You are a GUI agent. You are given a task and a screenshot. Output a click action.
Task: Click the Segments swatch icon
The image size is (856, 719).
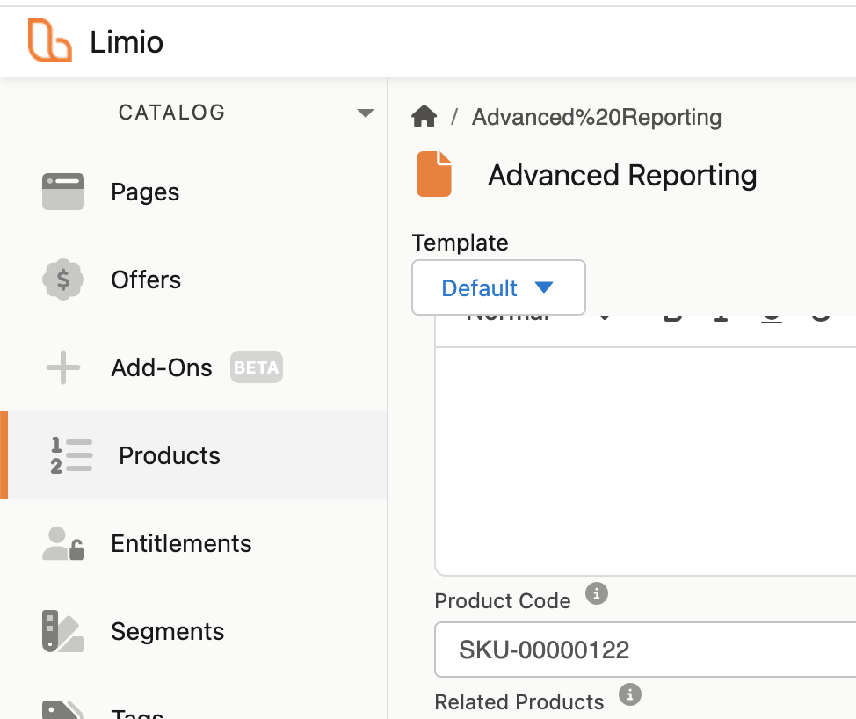point(63,631)
